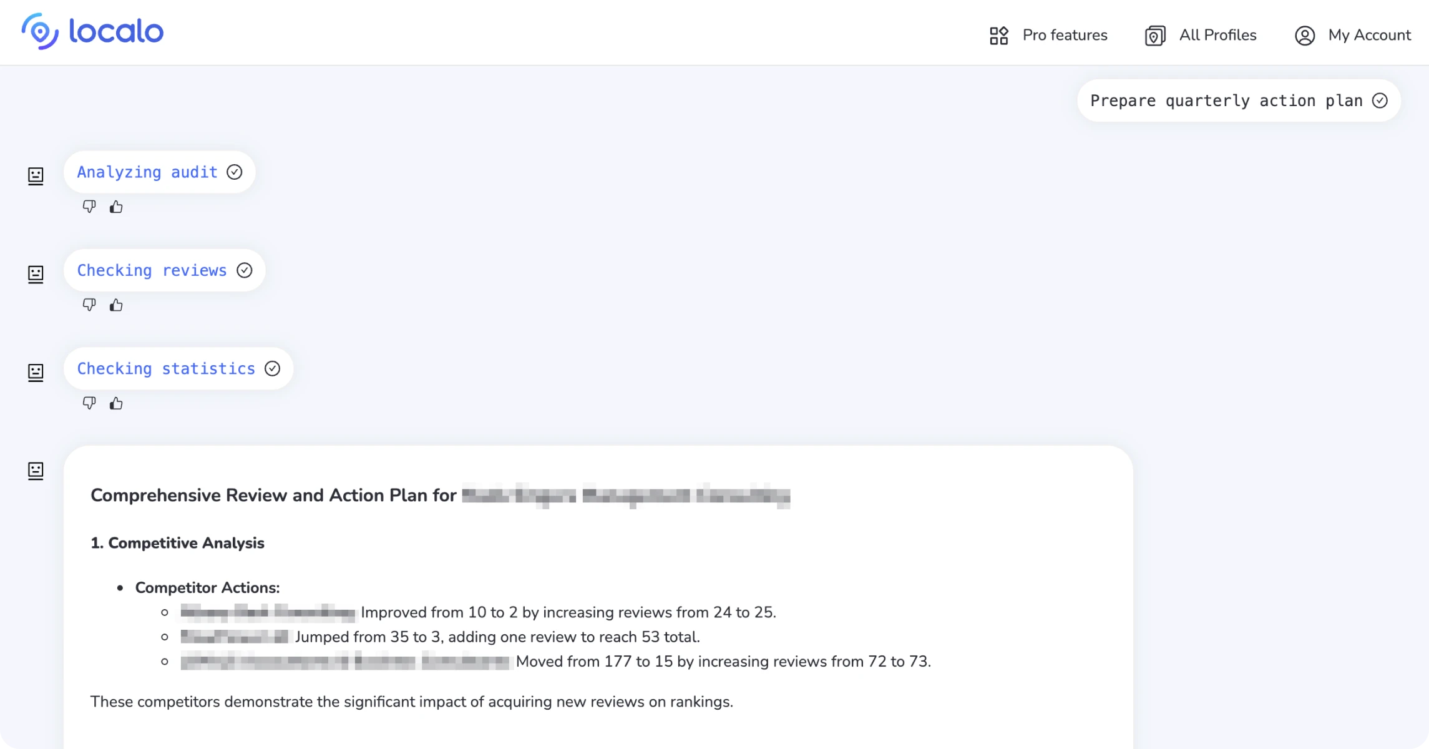Click the check circle inside Checking reviews chip
The image size is (1429, 749).
tap(245, 270)
